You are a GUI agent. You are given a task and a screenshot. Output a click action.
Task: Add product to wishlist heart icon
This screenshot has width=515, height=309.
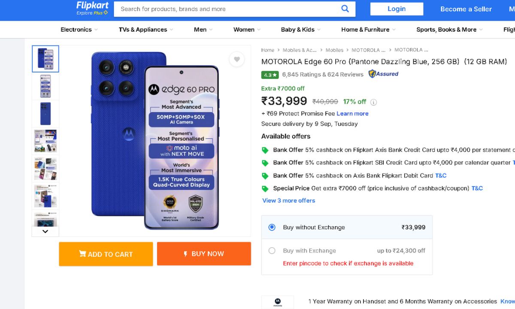click(236, 59)
